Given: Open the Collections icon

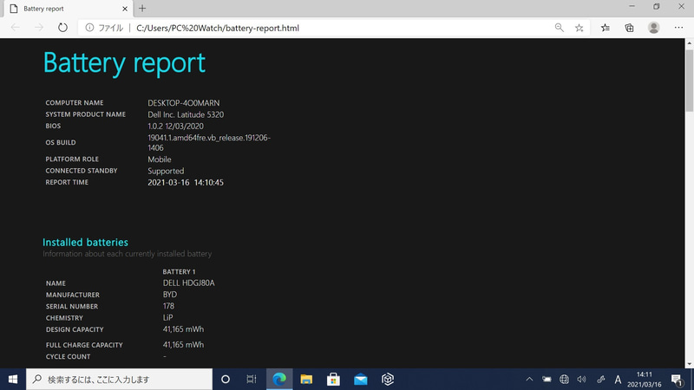Looking at the screenshot, I should (629, 28).
